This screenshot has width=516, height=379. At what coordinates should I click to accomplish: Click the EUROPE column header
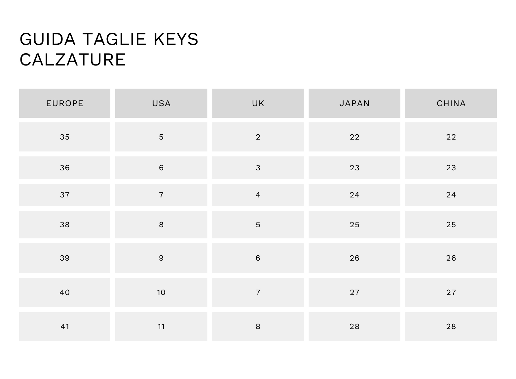coord(65,104)
